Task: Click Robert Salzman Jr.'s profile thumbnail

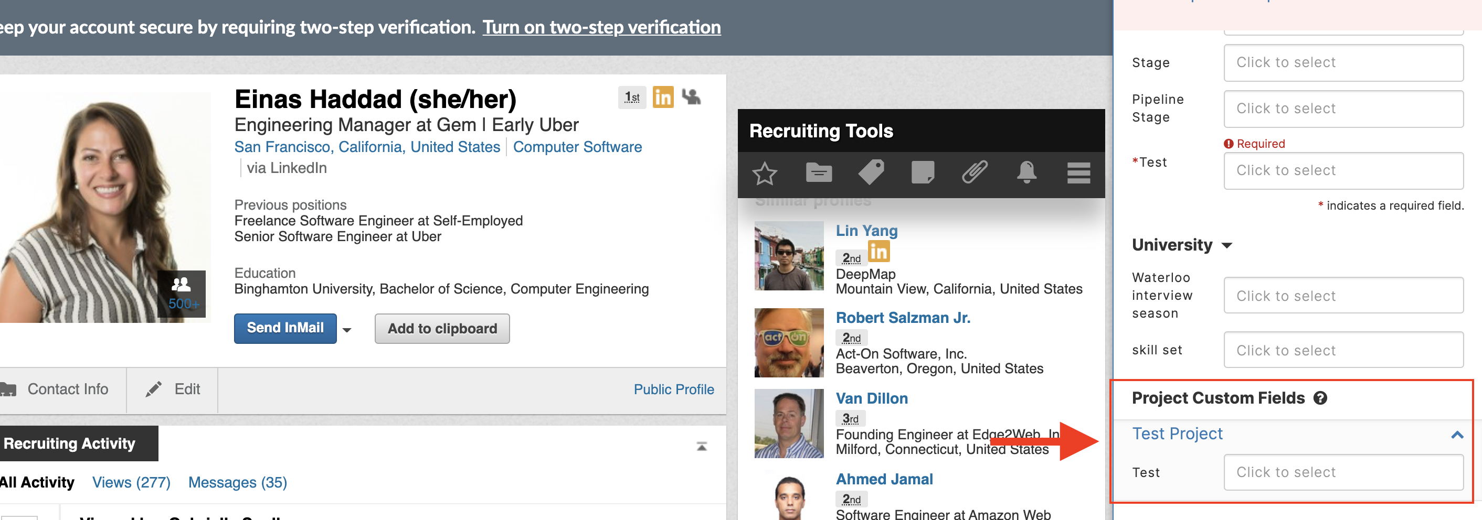Action: pos(789,342)
